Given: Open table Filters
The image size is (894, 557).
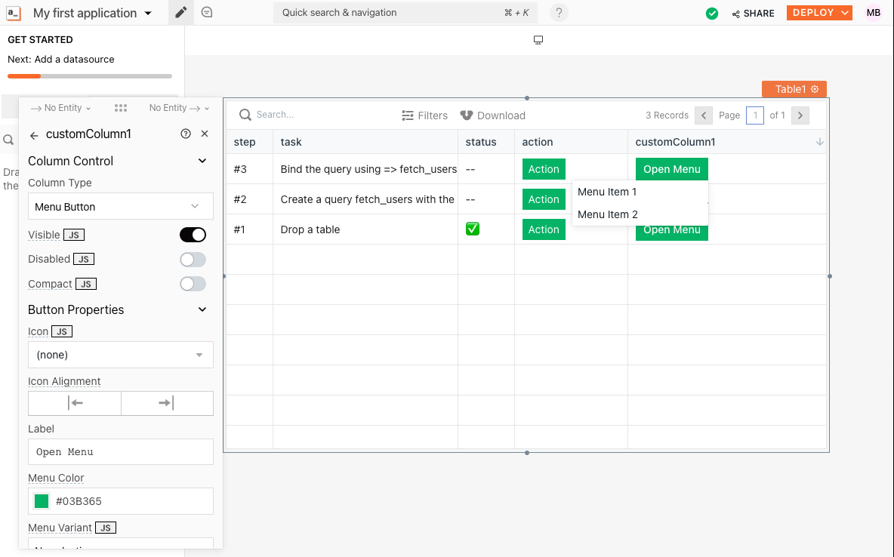Looking at the screenshot, I should click(x=425, y=115).
